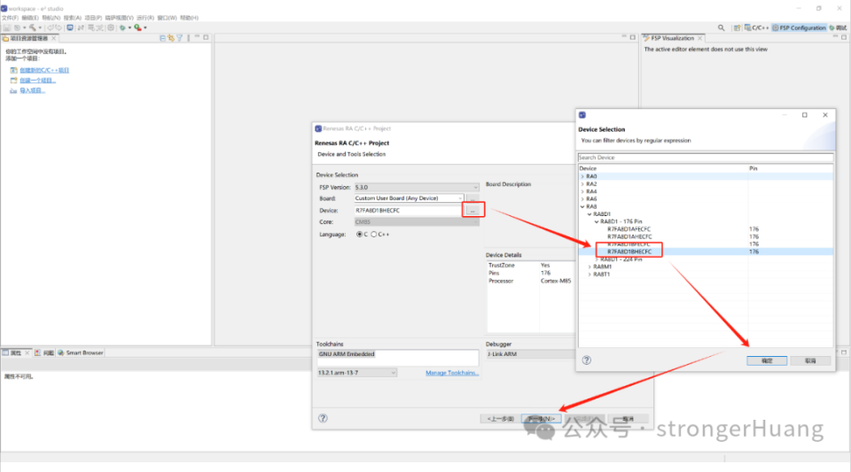
Task: Open the 项目(P) menu
Action: coord(93,18)
